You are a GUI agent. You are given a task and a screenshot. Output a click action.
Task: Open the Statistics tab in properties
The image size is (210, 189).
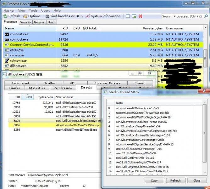(x=37, y=88)
